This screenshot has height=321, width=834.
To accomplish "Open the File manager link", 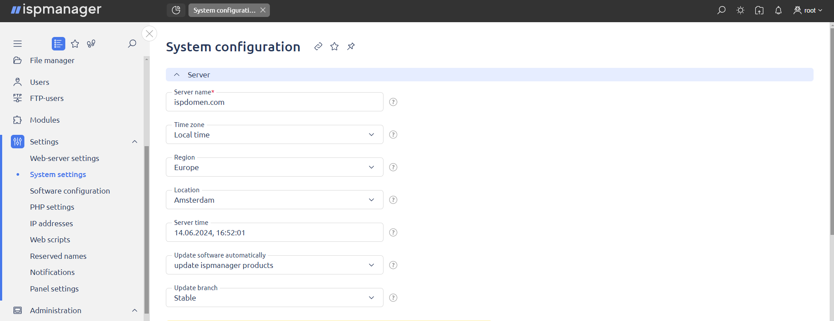I will (52, 60).
